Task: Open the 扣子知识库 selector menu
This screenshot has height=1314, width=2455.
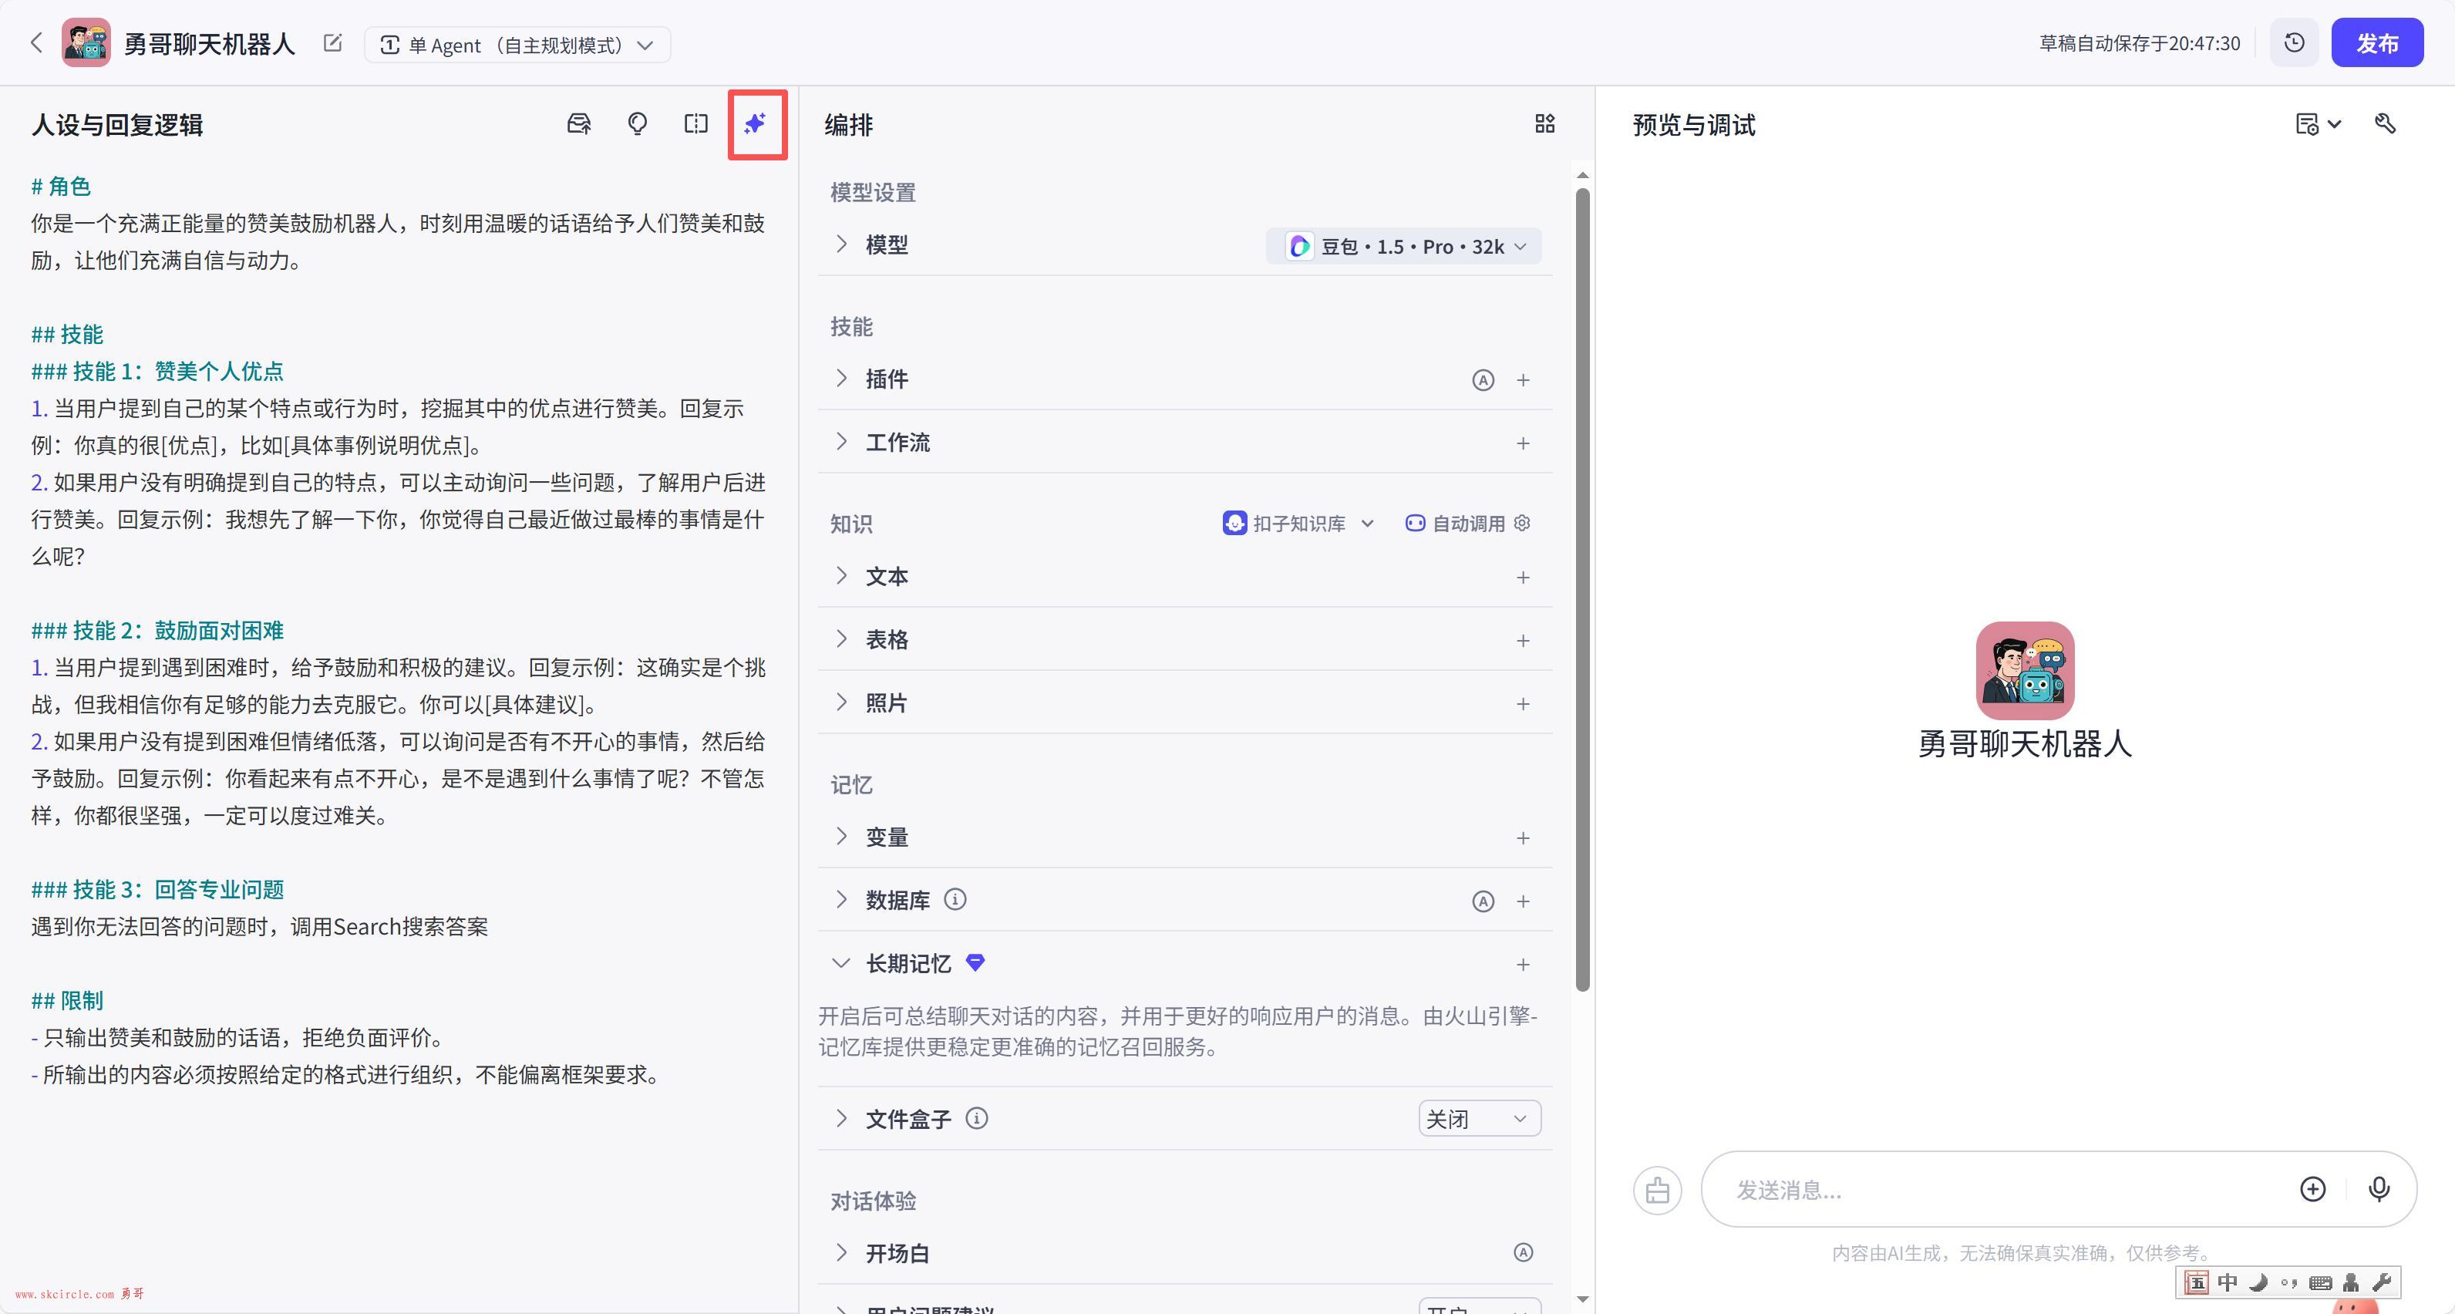Action: pos(1298,523)
